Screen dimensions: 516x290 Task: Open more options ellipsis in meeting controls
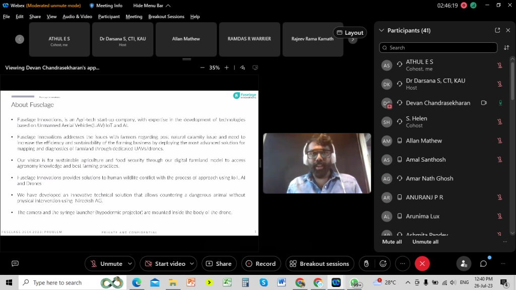(403, 264)
